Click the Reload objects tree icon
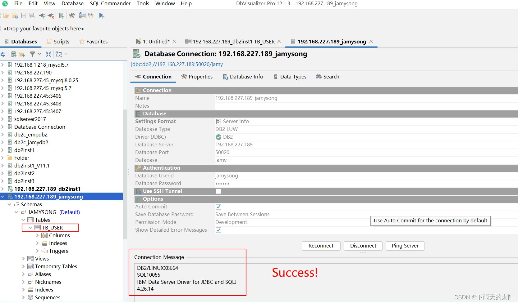 pyautogui.click(x=3, y=54)
